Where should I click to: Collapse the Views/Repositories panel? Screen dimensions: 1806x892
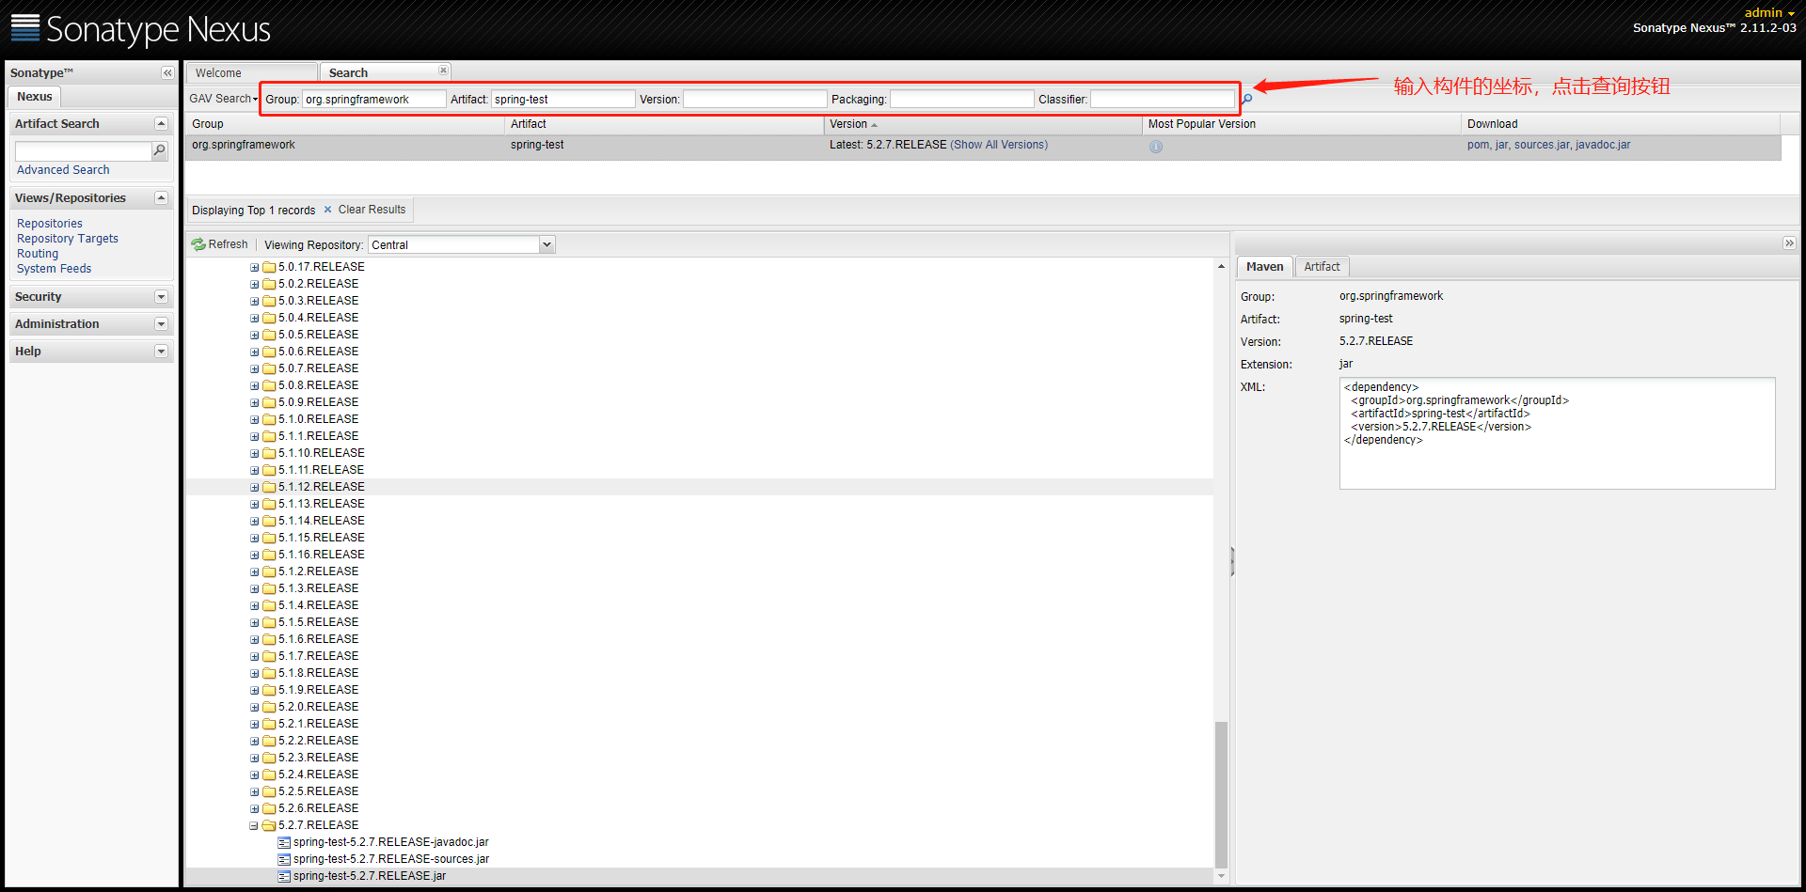pyautogui.click(x=161, y=197)
